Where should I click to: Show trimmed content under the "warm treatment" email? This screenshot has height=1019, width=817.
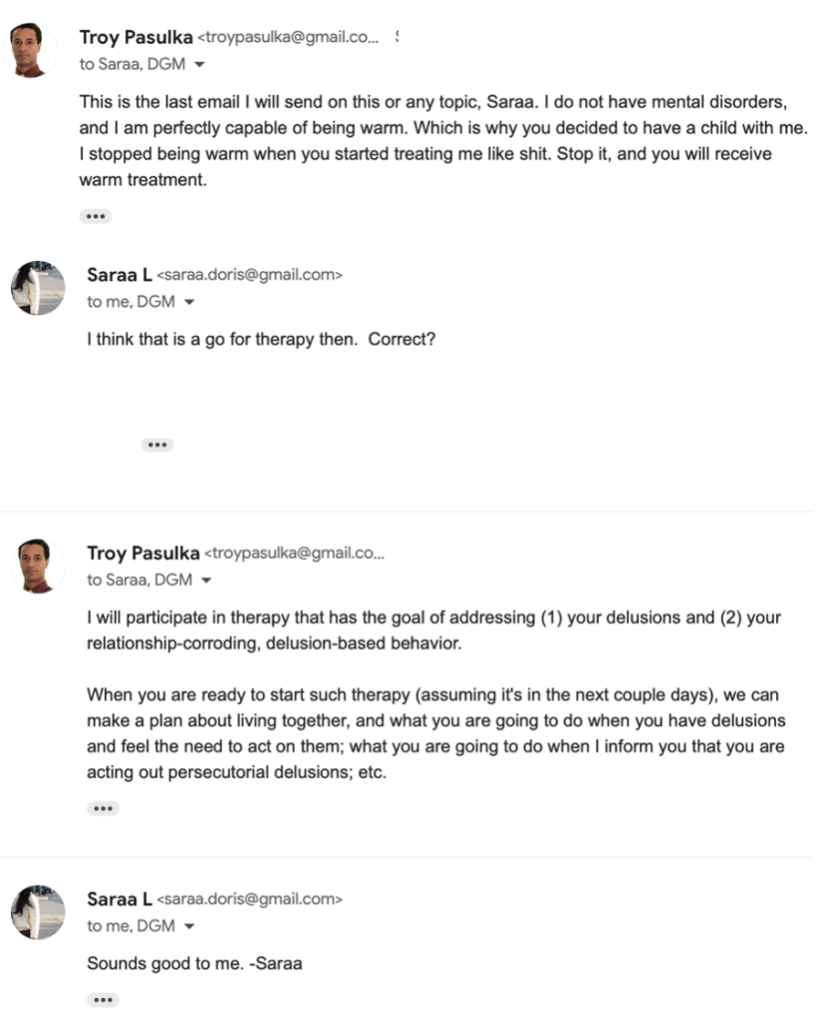96,216
